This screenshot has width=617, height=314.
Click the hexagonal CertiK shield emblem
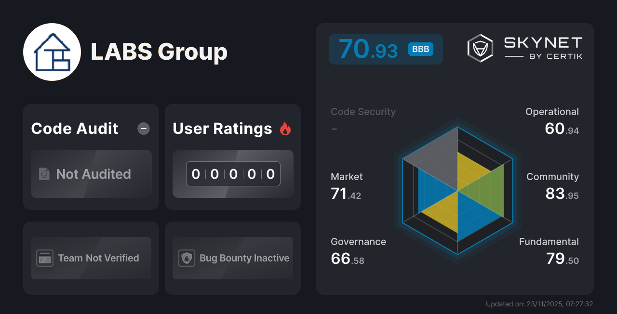(x=480, y=47)
